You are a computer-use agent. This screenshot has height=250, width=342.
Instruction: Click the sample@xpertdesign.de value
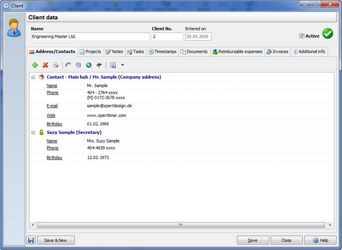109,106
